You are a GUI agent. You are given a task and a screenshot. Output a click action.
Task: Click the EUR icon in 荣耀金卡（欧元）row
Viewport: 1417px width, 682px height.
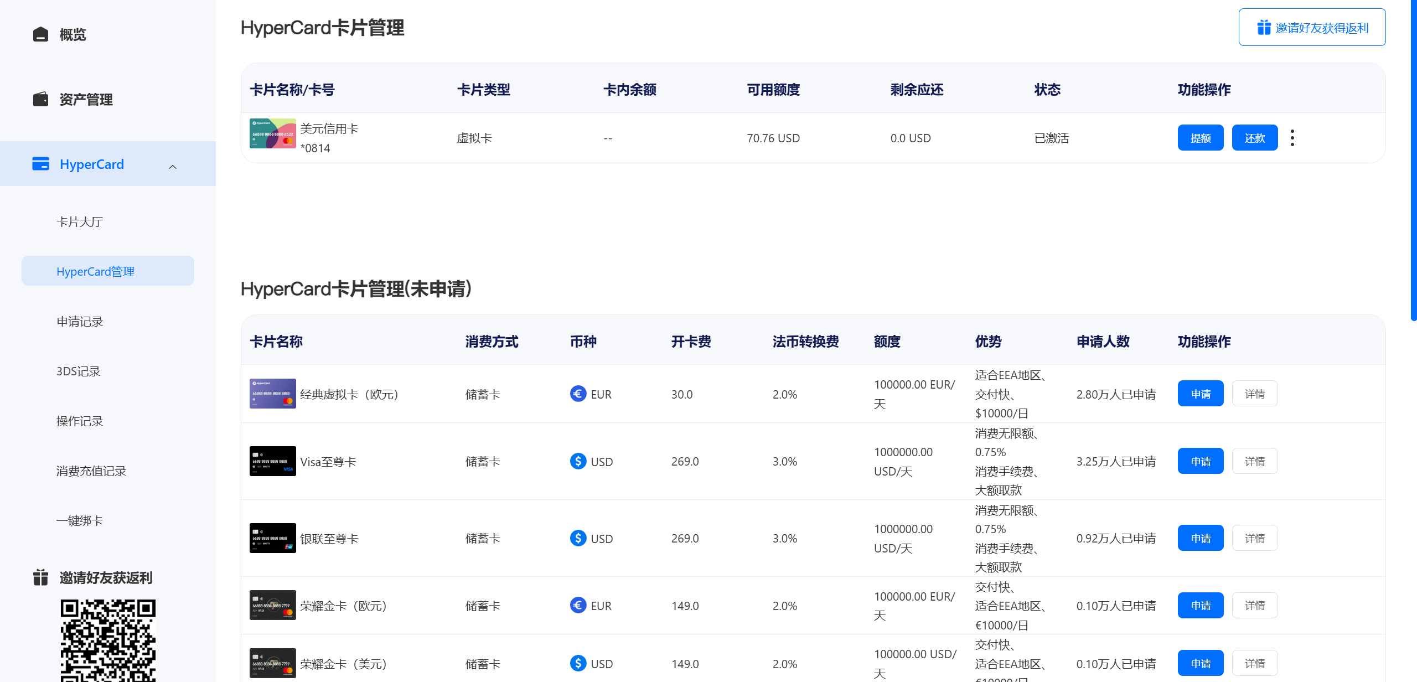(x=578, y=606)
